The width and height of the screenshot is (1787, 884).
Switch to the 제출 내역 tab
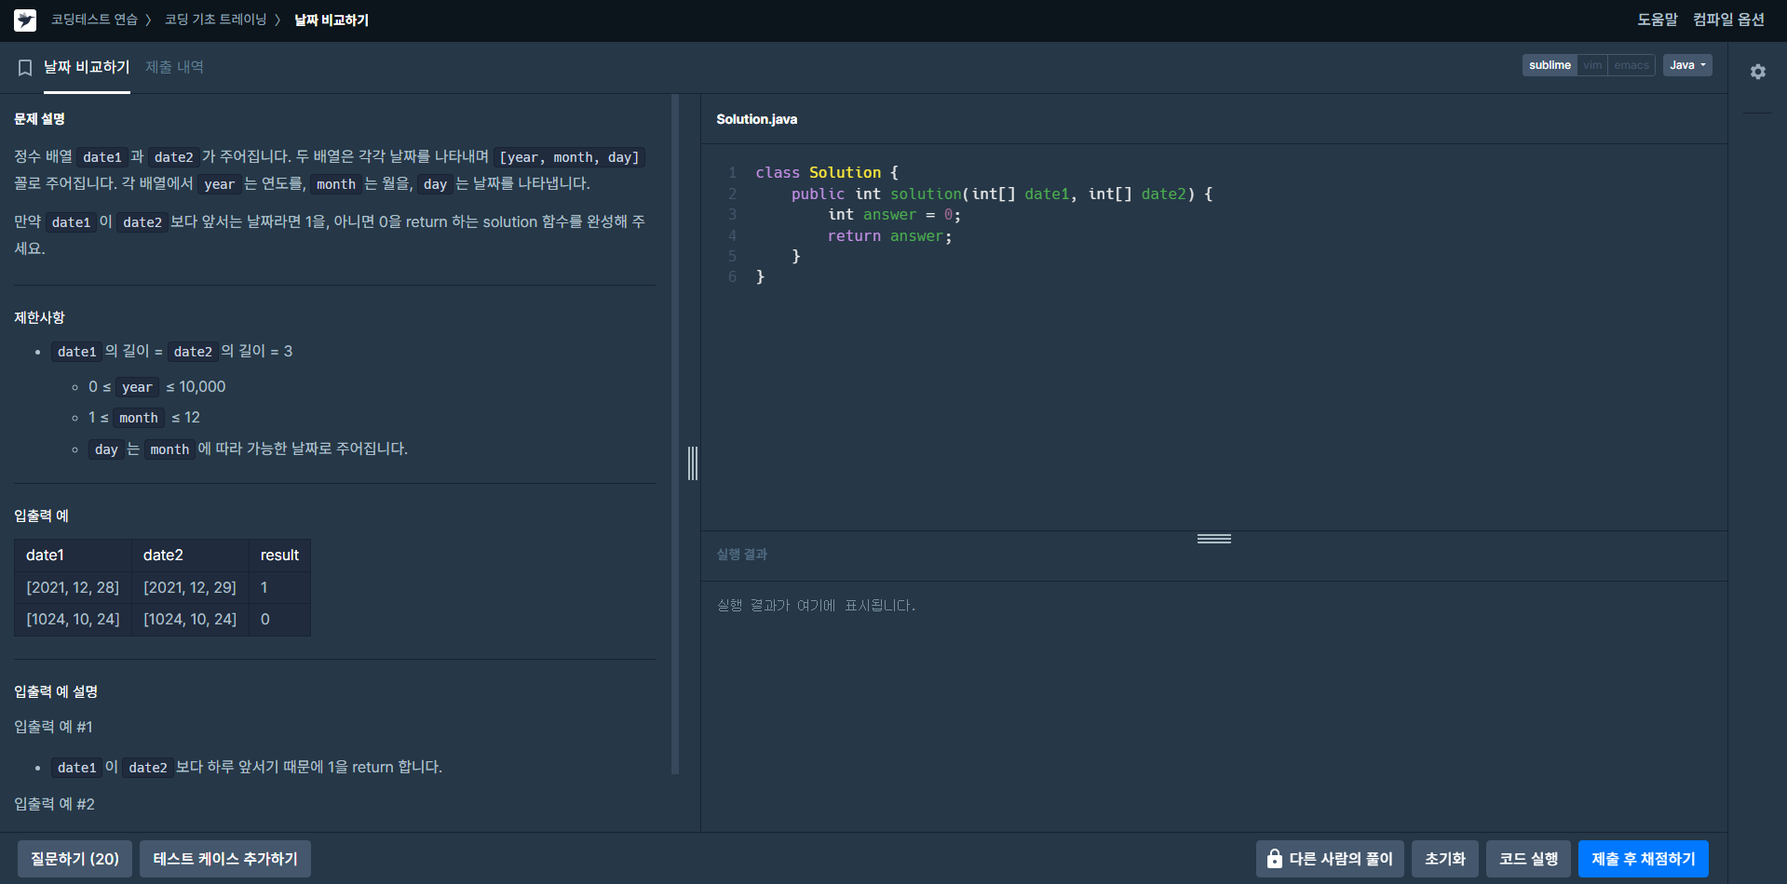pyautogui.click(x=174, y=67)
